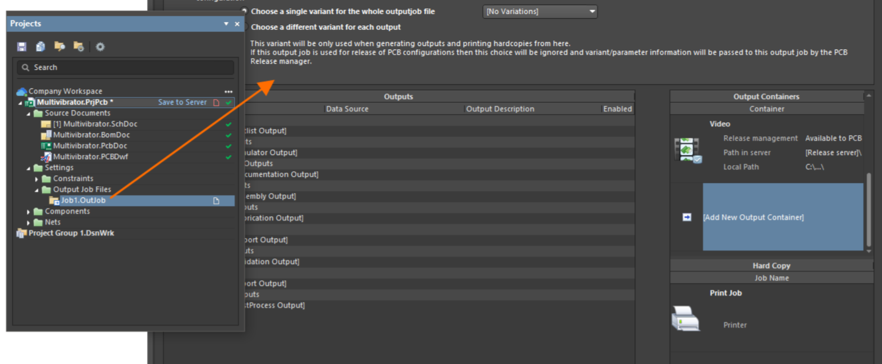
Task: Click the Output Containers vertical scrollbar
Action: pyautogui.click(x=868, y=209)
